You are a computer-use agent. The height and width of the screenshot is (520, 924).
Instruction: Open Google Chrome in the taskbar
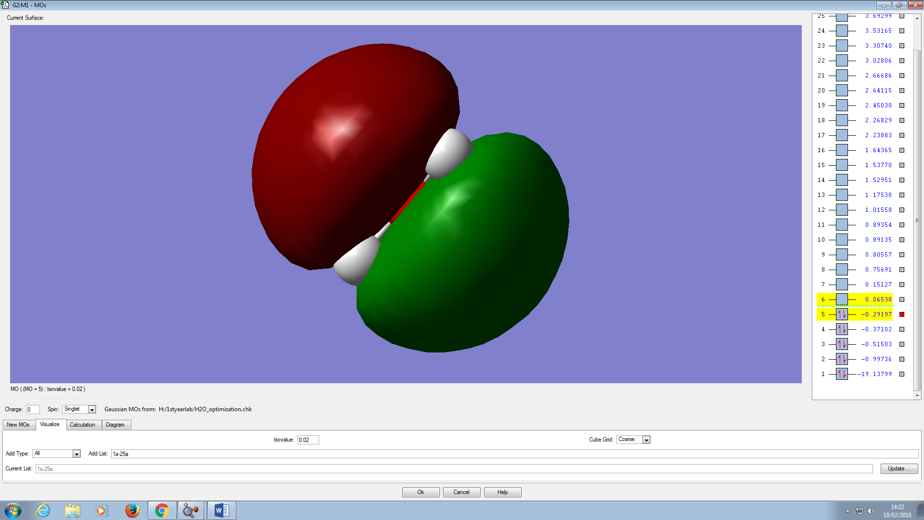[162, 510]
